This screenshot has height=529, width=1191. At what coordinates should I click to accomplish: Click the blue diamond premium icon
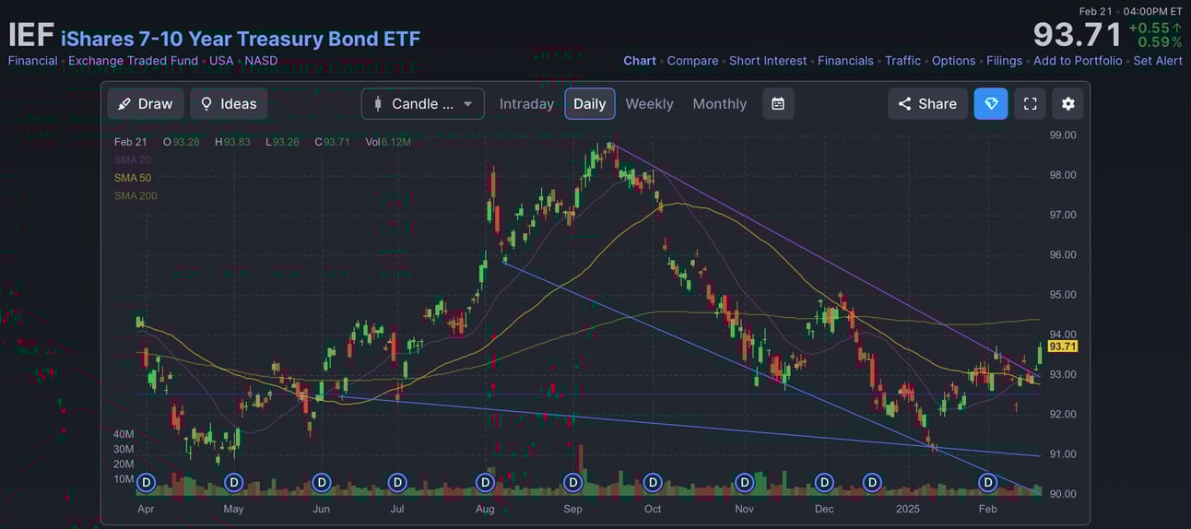point(991,104)
